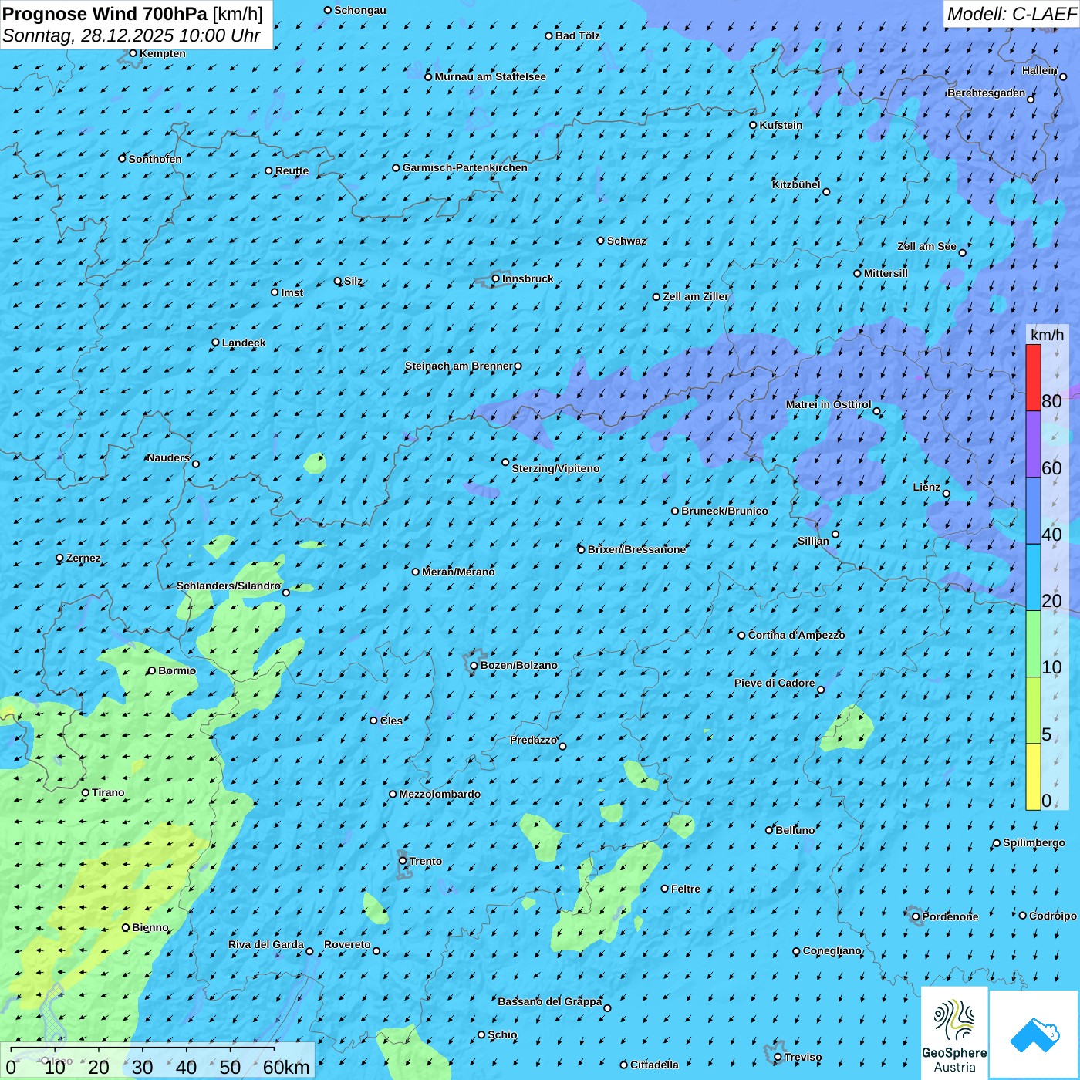1080x1080 pixels.
Task: Click the Zell am Ziller label
Action: tap(696, 296)
